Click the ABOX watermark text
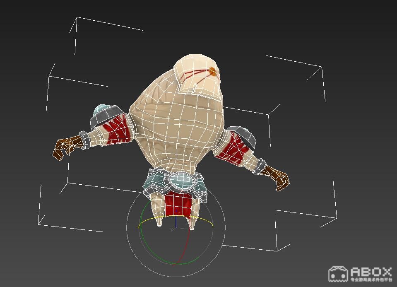Image resolution: width=397 pixels, height=287 pixels. 371,272
